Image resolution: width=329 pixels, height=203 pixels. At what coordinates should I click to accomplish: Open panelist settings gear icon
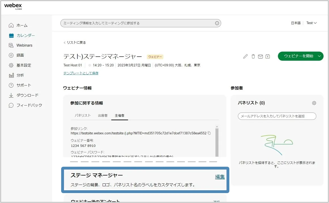point(314,103)
